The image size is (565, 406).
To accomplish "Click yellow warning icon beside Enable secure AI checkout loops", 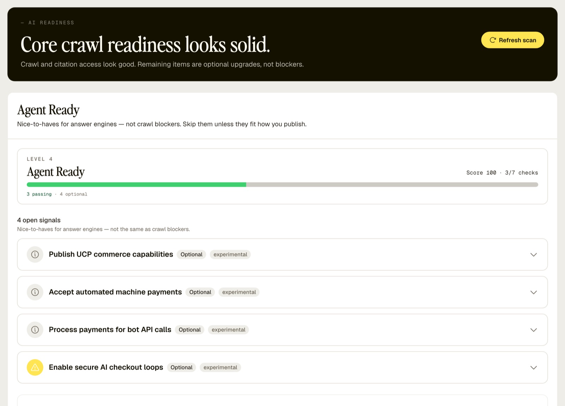I will click(35, 367).
